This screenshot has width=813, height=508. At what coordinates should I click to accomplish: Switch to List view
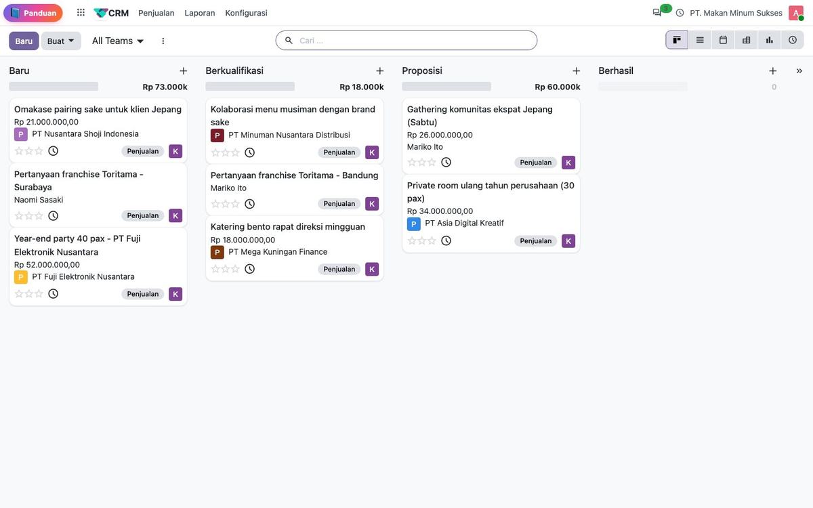(700, 40)
